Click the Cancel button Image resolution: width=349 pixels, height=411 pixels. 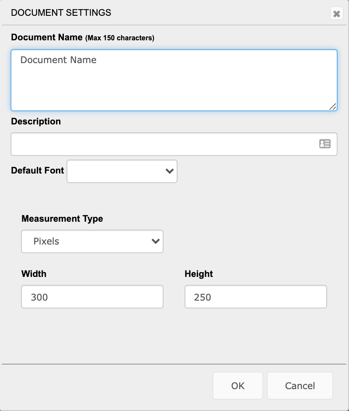point(300,386)
